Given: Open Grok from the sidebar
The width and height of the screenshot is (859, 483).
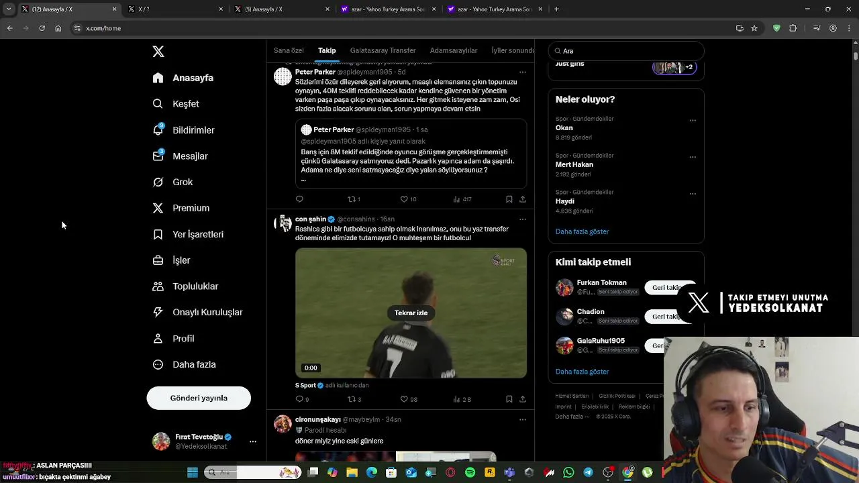Looking at the screenshot, I should [x=172, y=182].
